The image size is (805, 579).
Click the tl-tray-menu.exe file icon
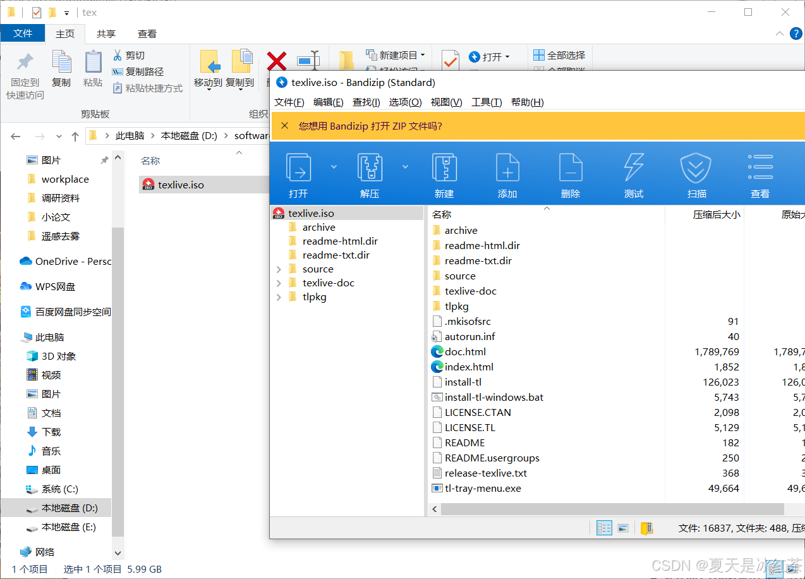[x=437, y=488]
